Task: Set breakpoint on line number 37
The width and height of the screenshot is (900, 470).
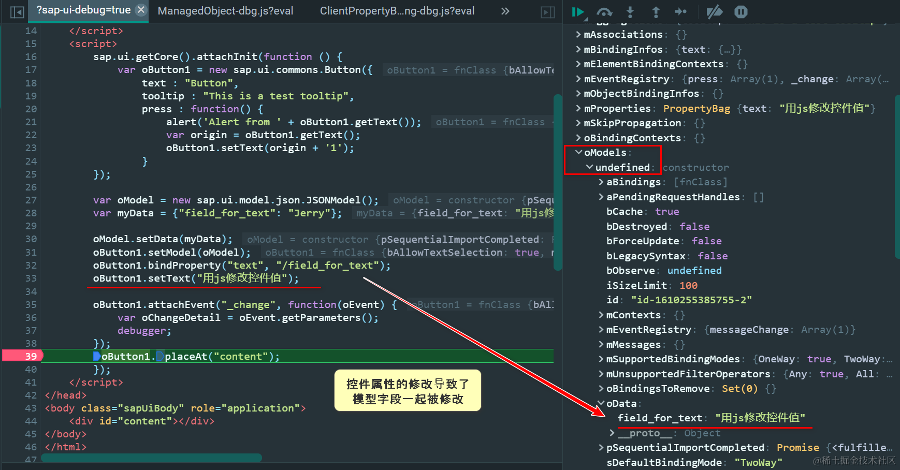Action: click(x=31, y=331)
